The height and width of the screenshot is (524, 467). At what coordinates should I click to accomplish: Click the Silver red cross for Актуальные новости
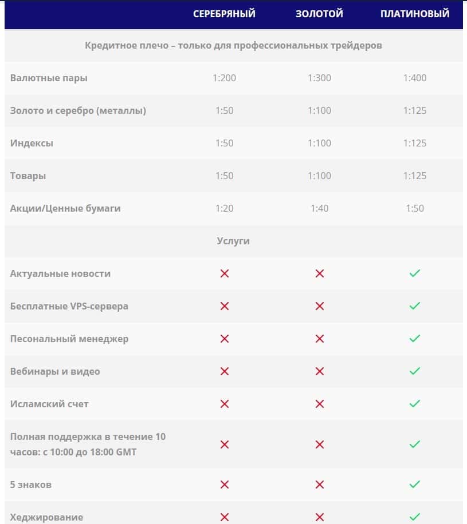click(x=224, y=273)
